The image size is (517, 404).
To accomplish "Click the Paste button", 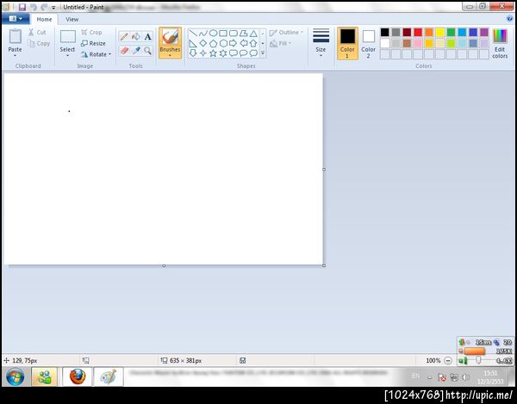I will pyautogui.click(x=16, y=40).
